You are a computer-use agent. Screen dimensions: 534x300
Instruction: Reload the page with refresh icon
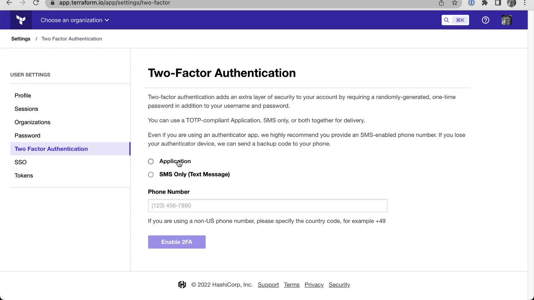36,3
